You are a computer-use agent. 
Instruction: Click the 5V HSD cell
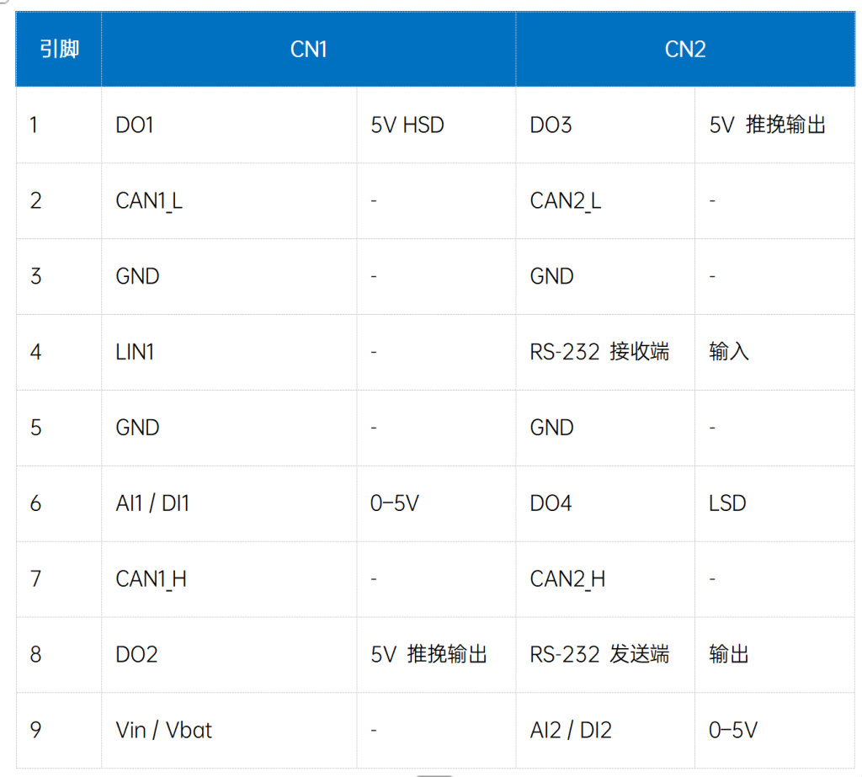click(407, 125)
